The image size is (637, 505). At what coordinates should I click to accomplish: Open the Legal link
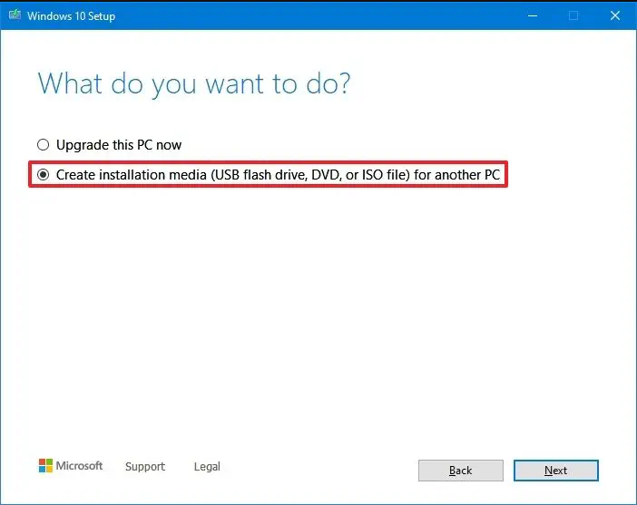coord(207,466)
